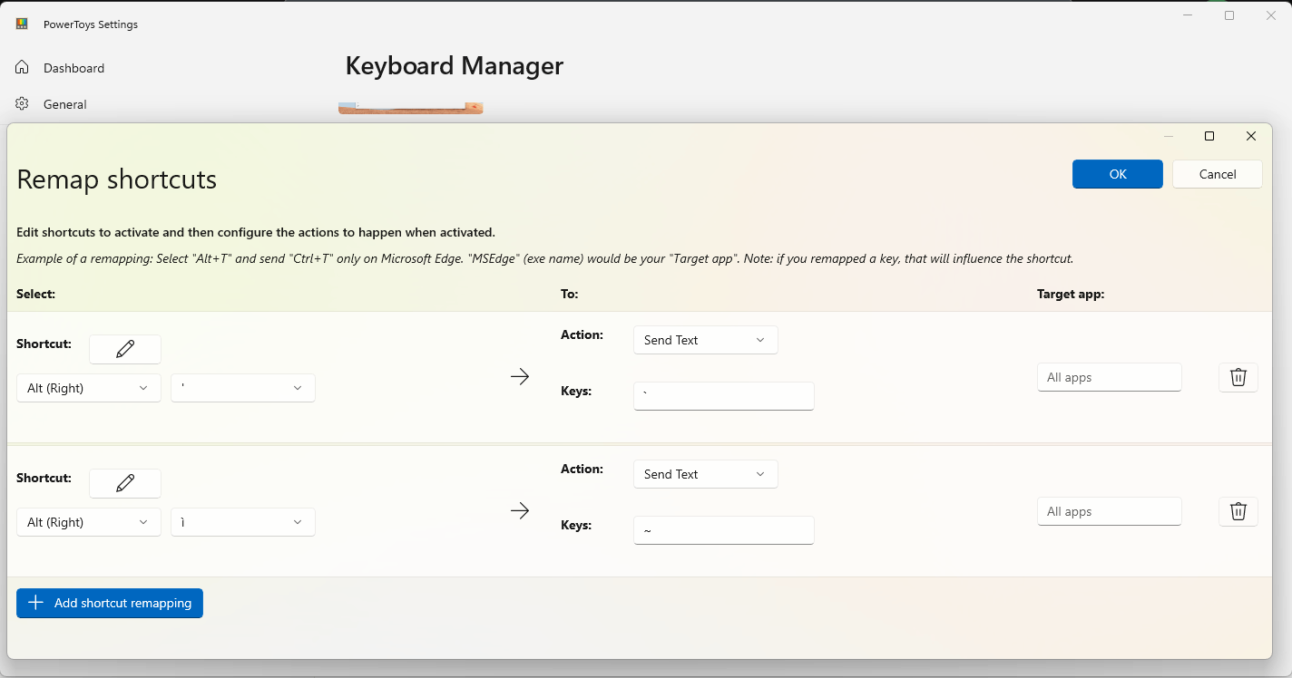Image resolution: width=1292 pixels, height=678 pixels.
Task: Edit the Alt (Right) + ' shortcut with the pencil button
Action: point(125,349)
